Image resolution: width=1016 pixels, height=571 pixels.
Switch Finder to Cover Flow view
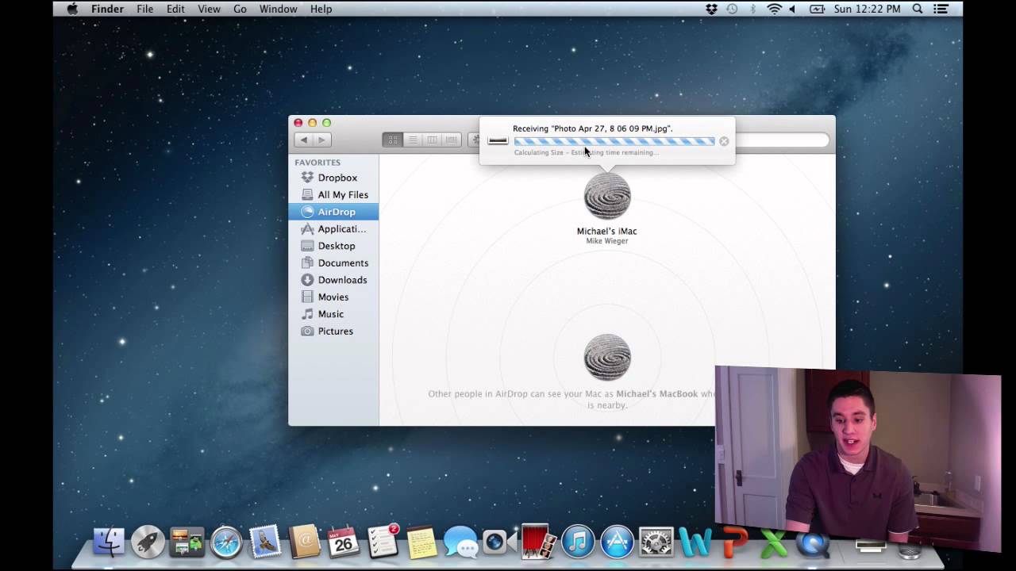(452, 140)
